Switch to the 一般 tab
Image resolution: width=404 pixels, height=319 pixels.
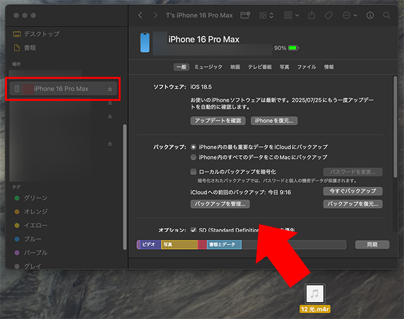181,67
